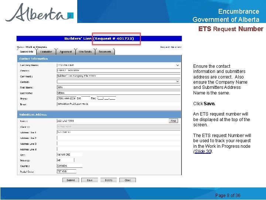266x200 pixels.
Task: Click the Country field
Action: coord(69,166)
